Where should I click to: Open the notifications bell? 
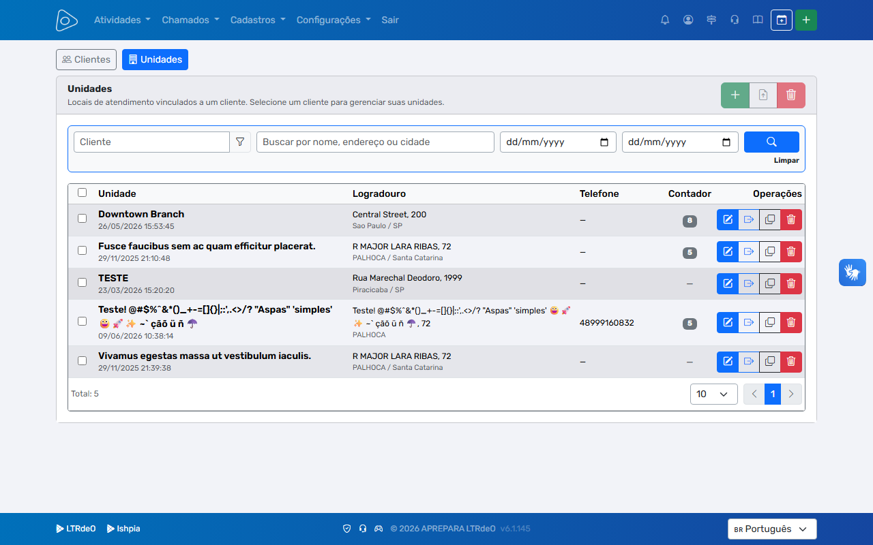click(x=665, y=20)
